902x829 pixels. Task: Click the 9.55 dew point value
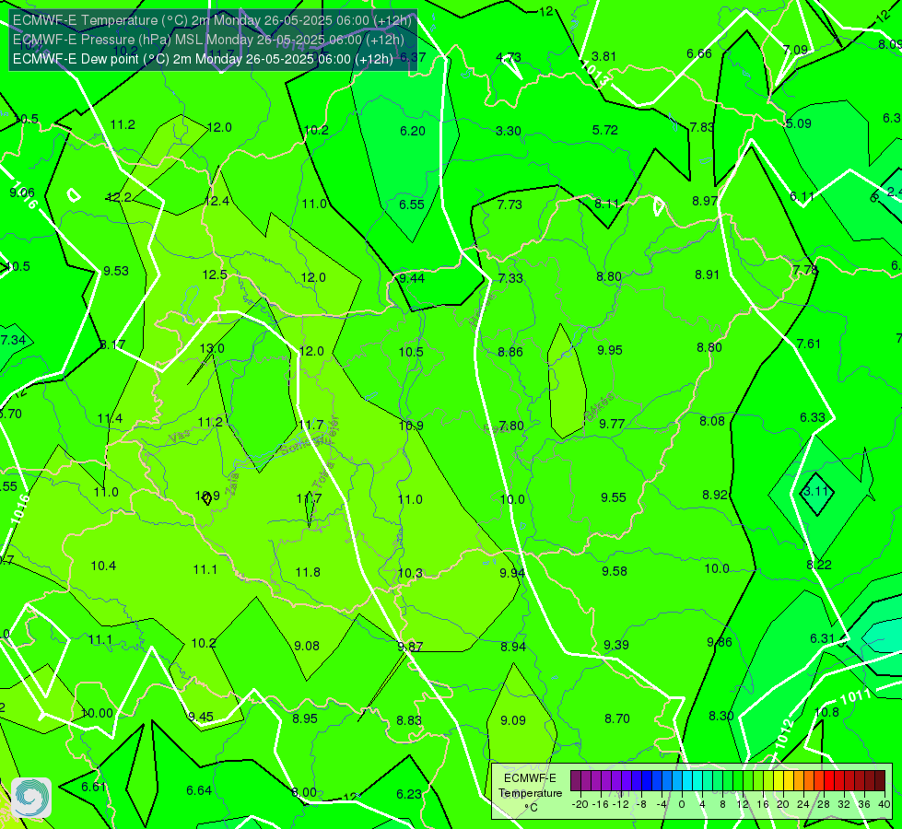614,497
